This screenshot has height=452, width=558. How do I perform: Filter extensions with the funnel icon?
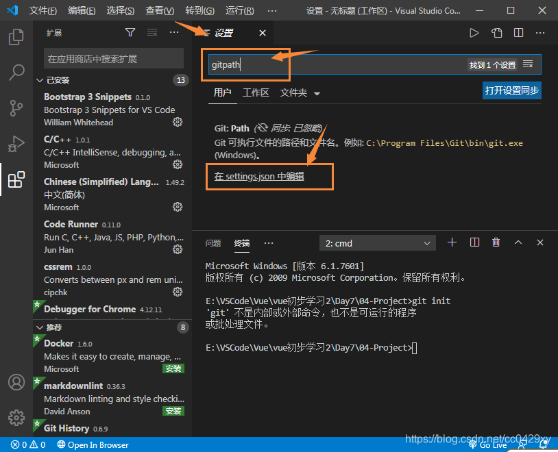pyautogui.click(x=130, y=33)
